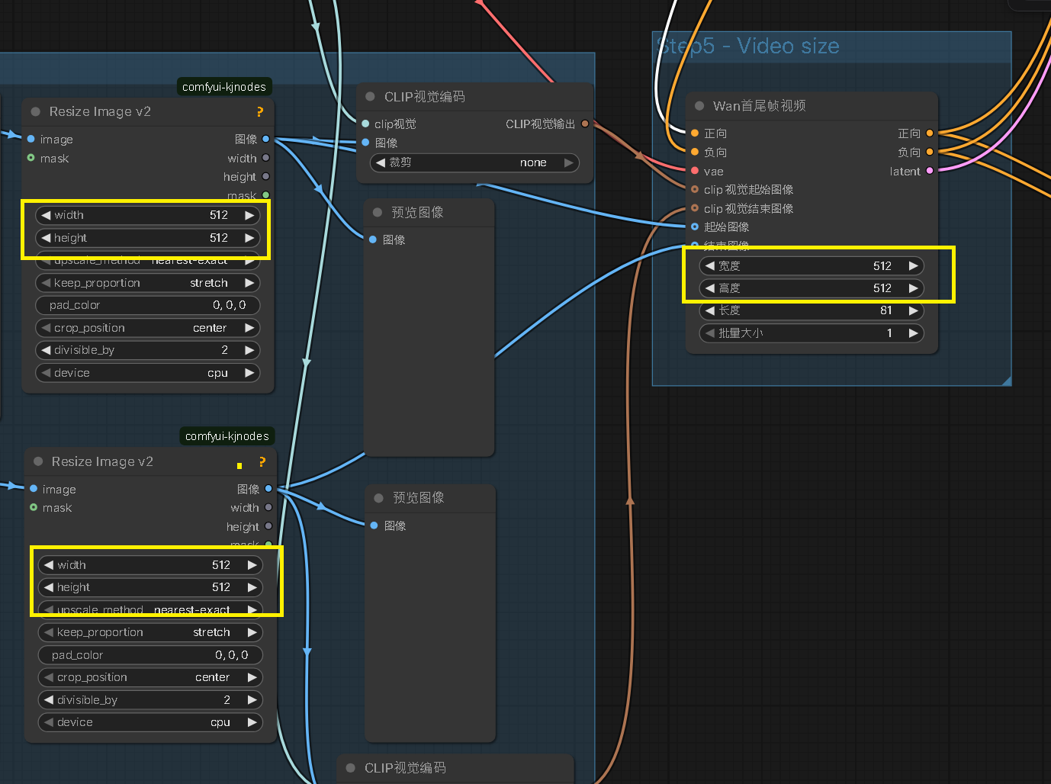Collapse the upper Resize Image v2 node via its title dot
The image size is (1051, 784).
36,111
